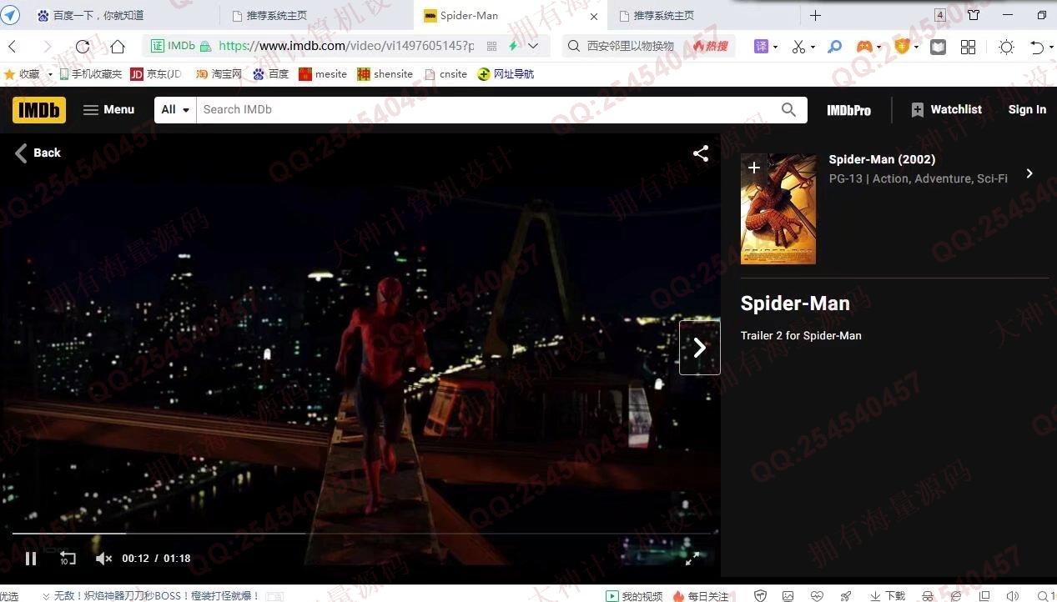The image size is (1057, 602).
Task: Click the IMDb address bar URL
Action: click(346, 46)
